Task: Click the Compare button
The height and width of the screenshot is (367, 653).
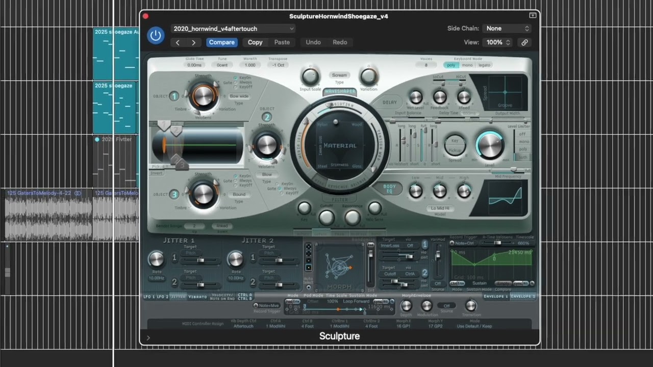Action: [x=222, y=42]
